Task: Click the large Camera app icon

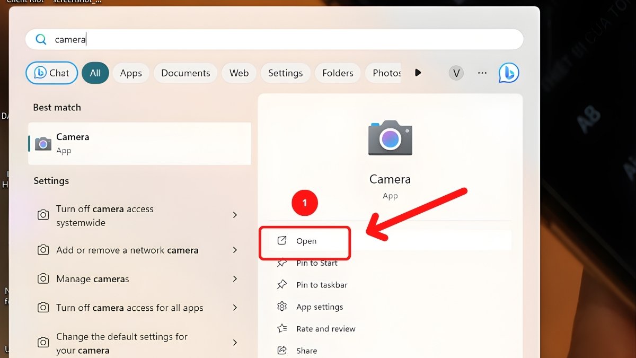Action: point(390,138)
